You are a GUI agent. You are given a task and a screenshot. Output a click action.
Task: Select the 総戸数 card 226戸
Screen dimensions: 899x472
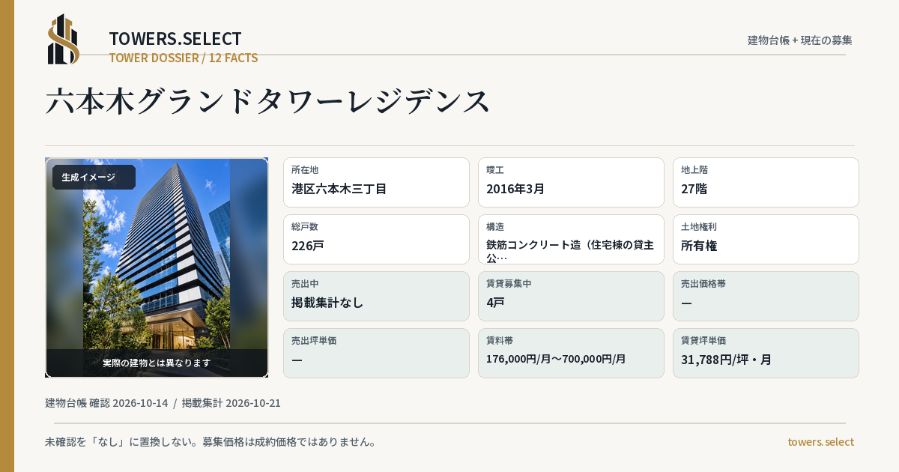coord(376,239)
